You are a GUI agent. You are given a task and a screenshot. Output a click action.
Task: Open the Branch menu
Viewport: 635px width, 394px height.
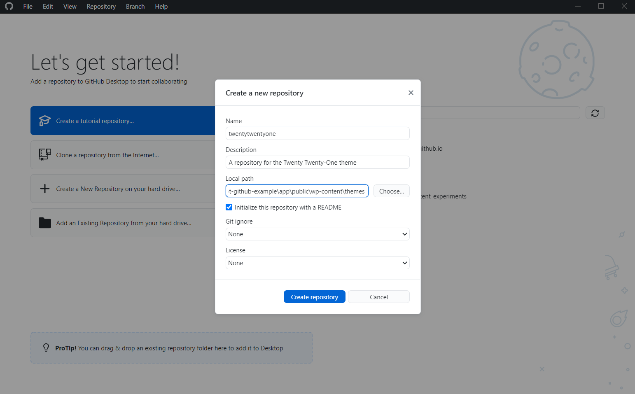135,7
